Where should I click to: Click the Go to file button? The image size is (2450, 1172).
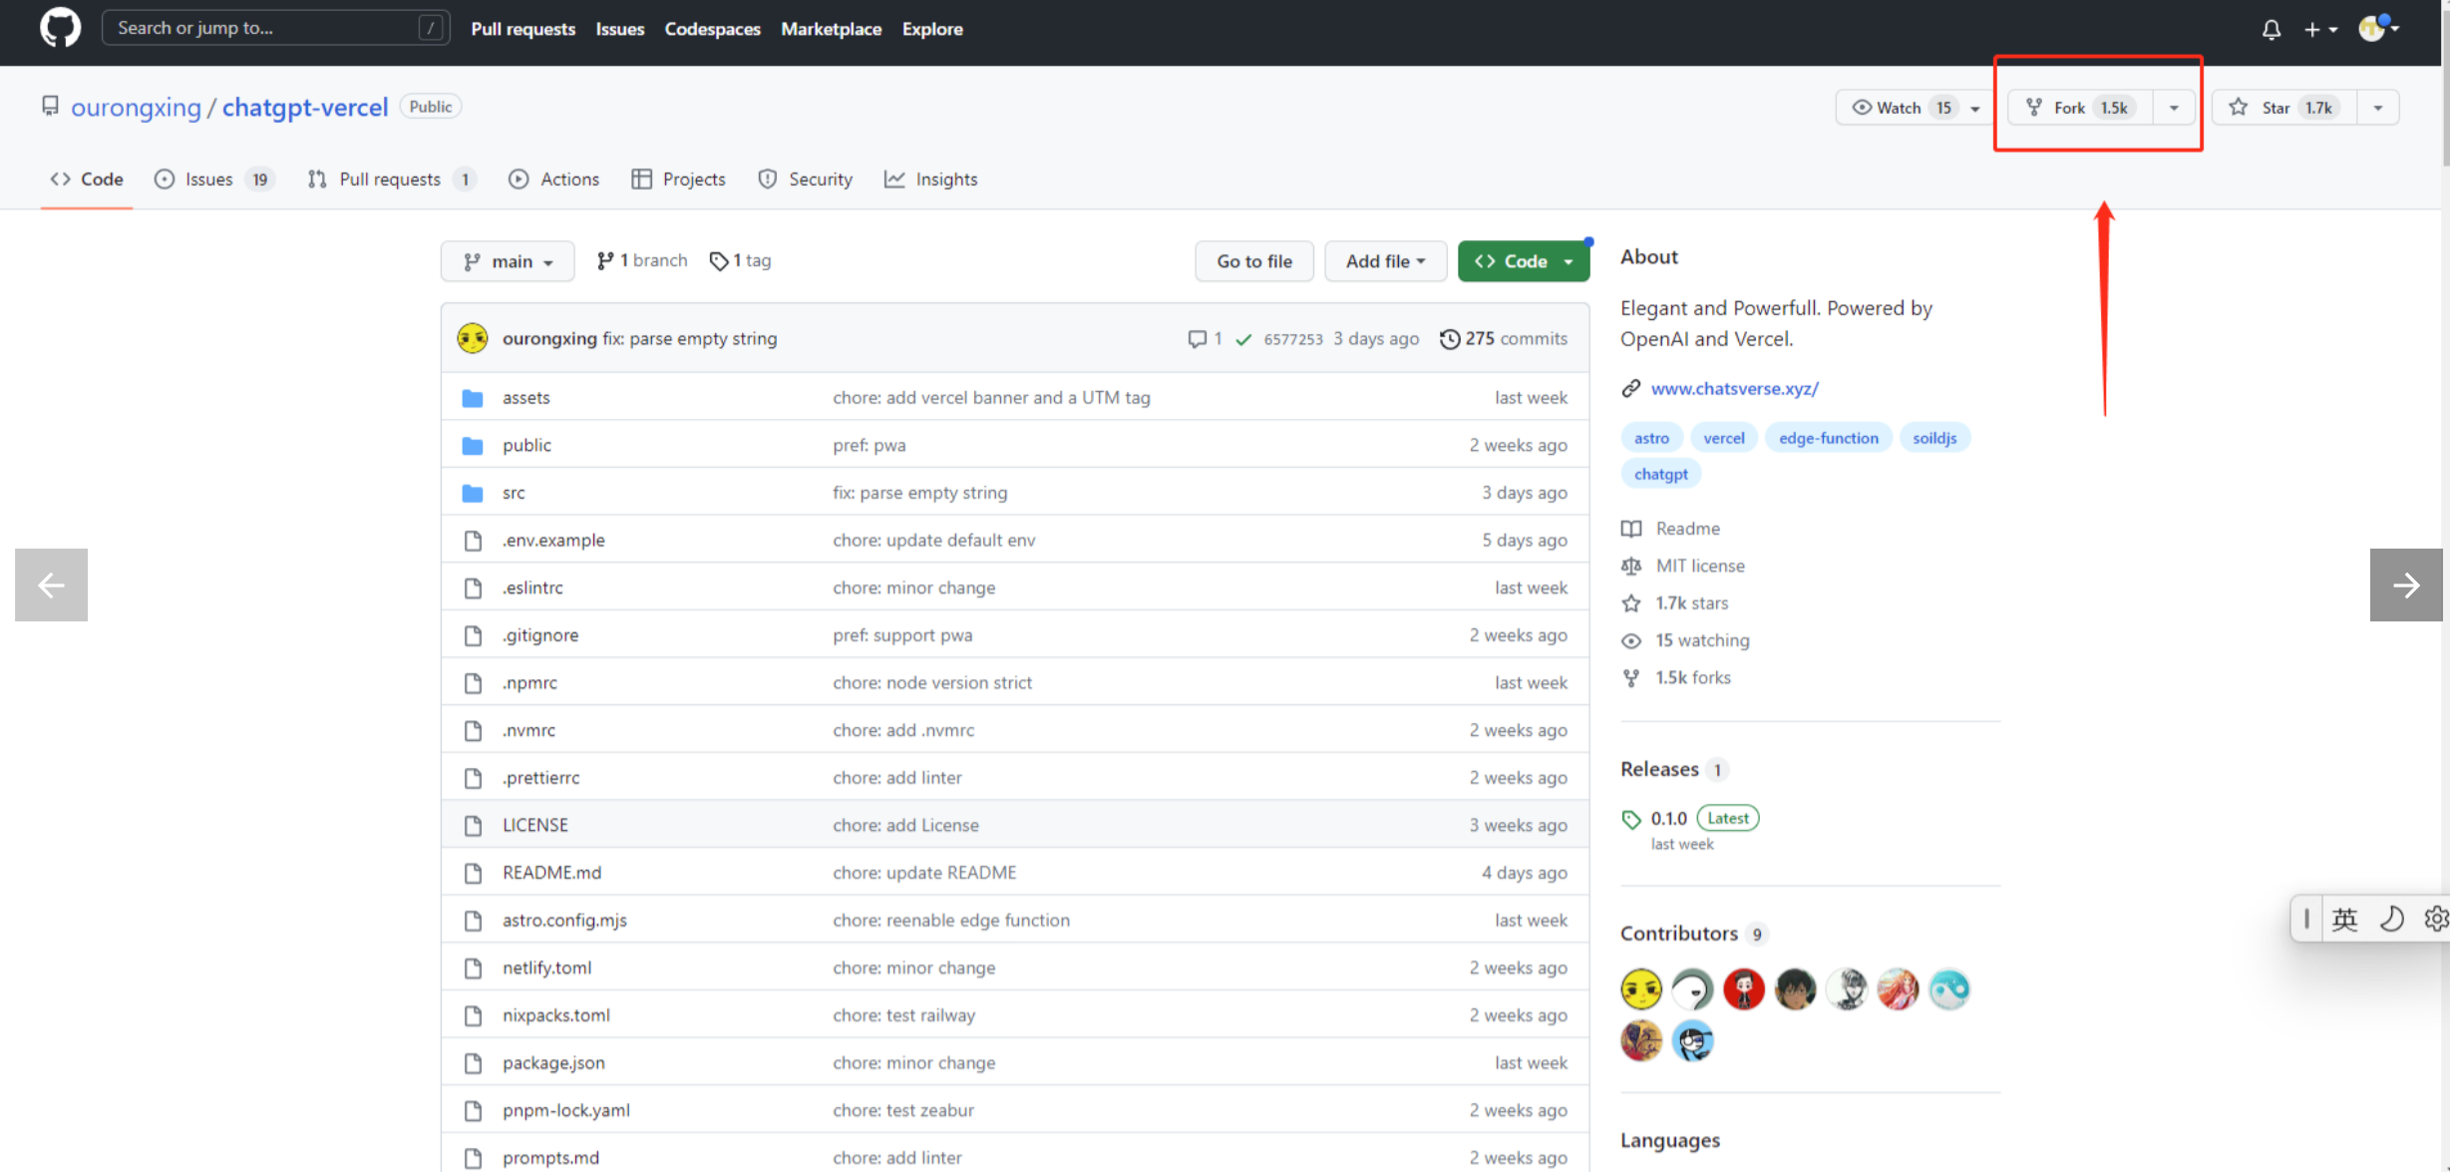tap(1253, 261)
